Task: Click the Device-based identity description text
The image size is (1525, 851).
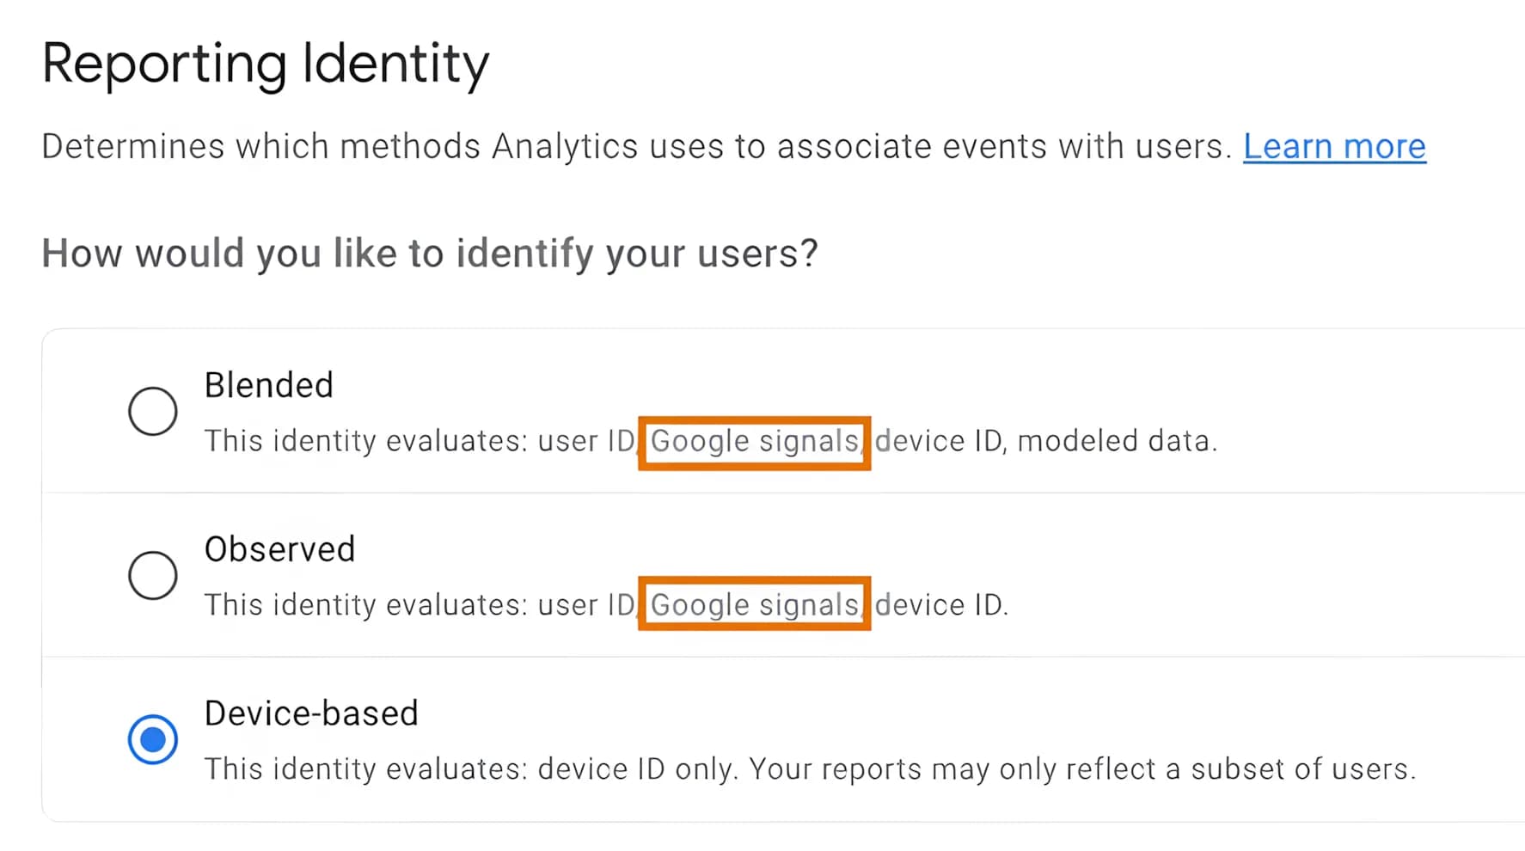Action: (x=809, y=768)
